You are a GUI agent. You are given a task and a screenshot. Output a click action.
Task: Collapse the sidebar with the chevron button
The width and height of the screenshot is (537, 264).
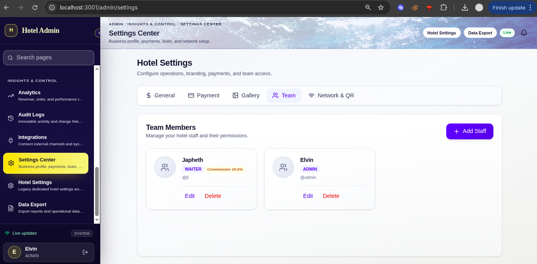coord(98,33)
